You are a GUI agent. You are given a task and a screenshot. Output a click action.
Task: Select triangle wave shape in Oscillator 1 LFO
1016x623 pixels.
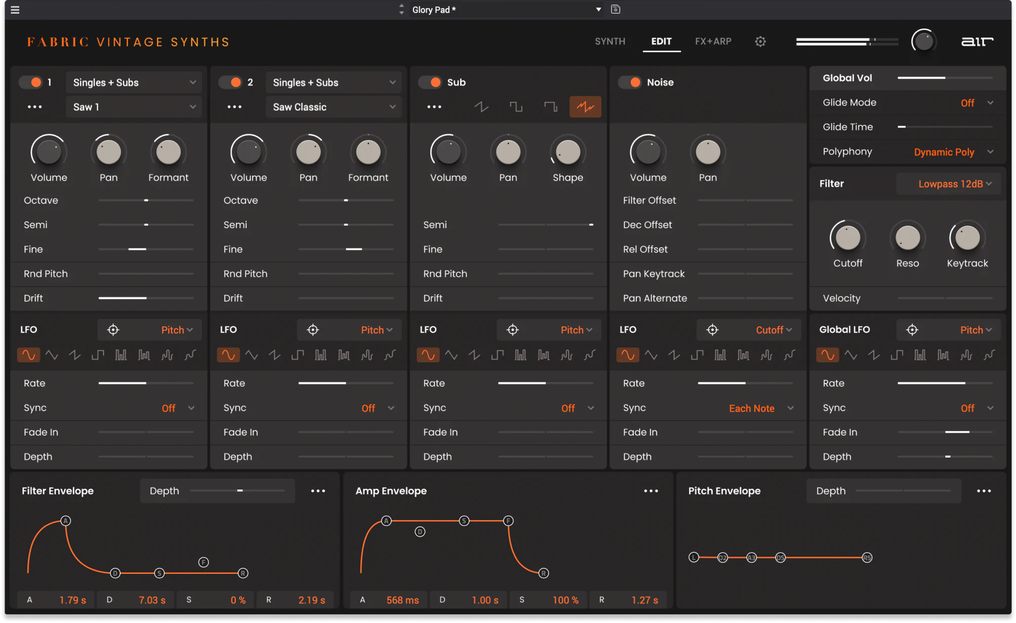[52, 355]
